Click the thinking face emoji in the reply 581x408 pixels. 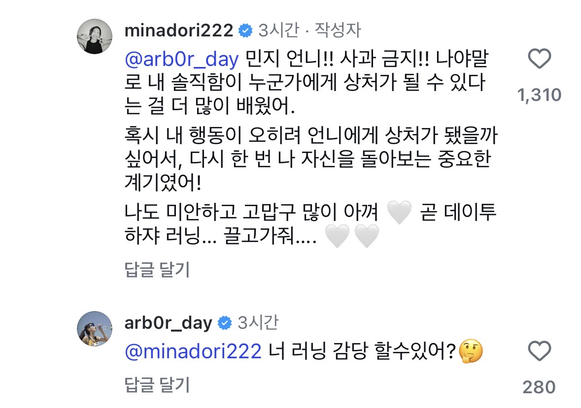(471, 351)
